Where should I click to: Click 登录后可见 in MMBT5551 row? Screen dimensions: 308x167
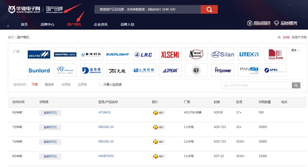50,156
